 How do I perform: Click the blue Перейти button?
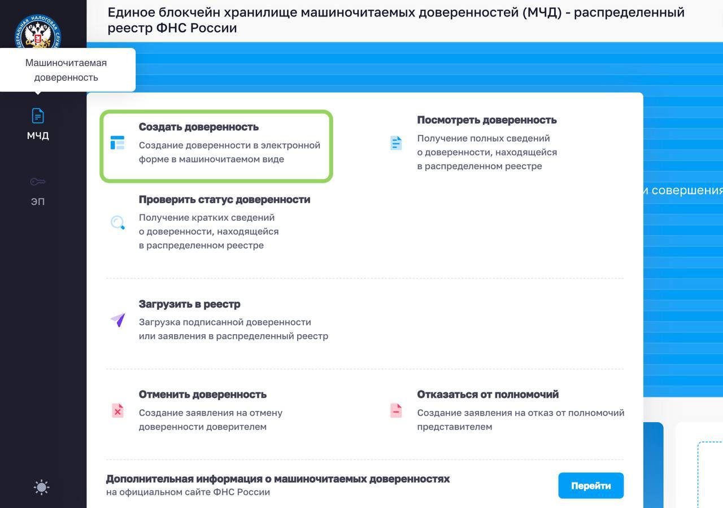click(591, 485)
